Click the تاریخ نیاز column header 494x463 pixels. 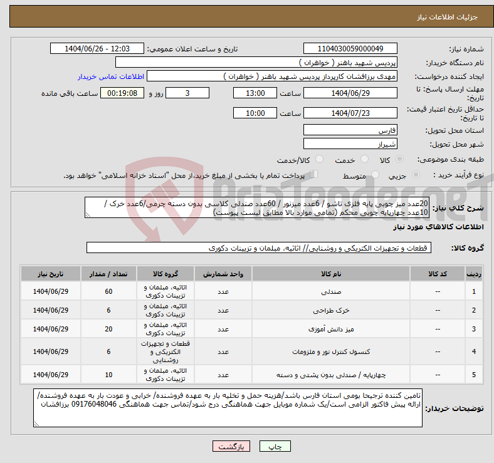click(51, 274)
